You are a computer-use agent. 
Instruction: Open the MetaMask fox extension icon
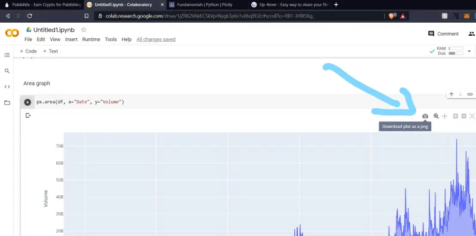point(466,16)
